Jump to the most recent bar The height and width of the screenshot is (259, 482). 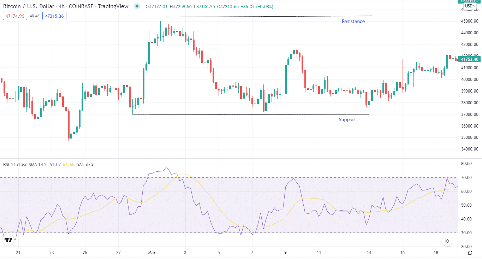[447, 241]
